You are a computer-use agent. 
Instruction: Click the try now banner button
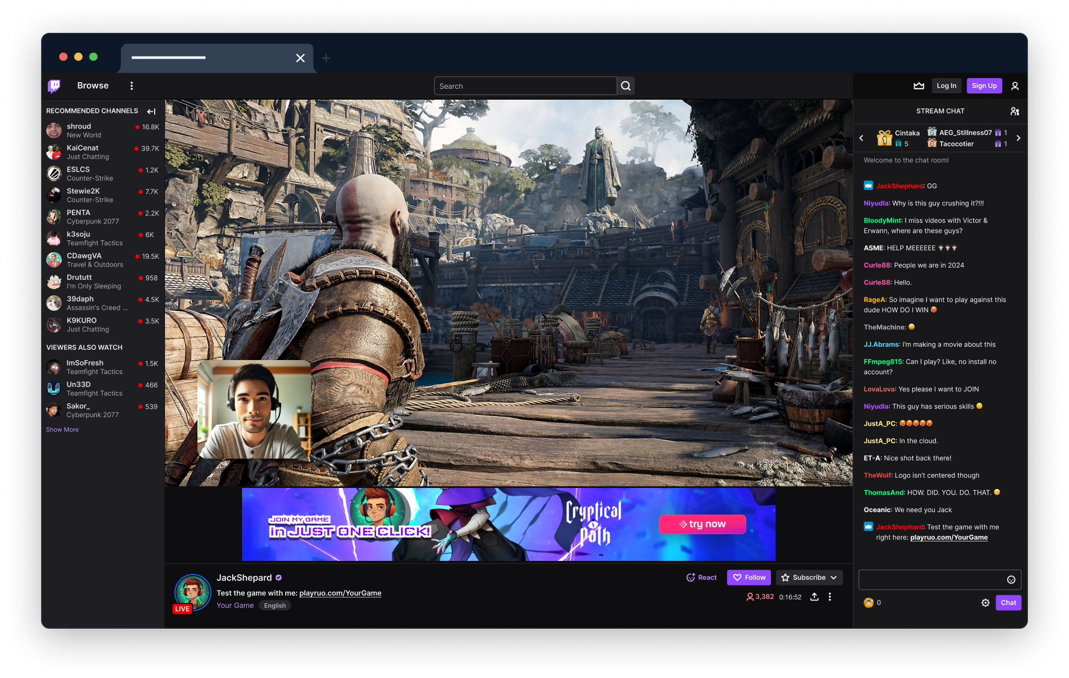pos(702,524)
